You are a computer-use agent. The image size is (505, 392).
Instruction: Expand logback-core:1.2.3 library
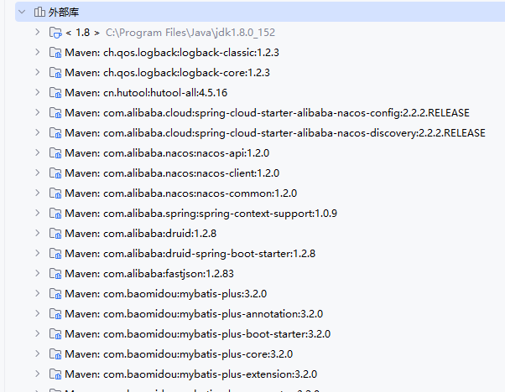tap(38, 72)
